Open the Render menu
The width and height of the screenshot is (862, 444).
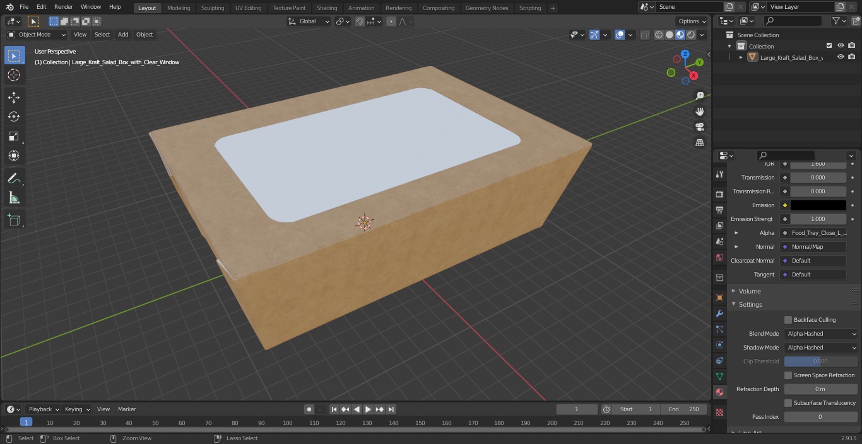(x=63, y=7)
